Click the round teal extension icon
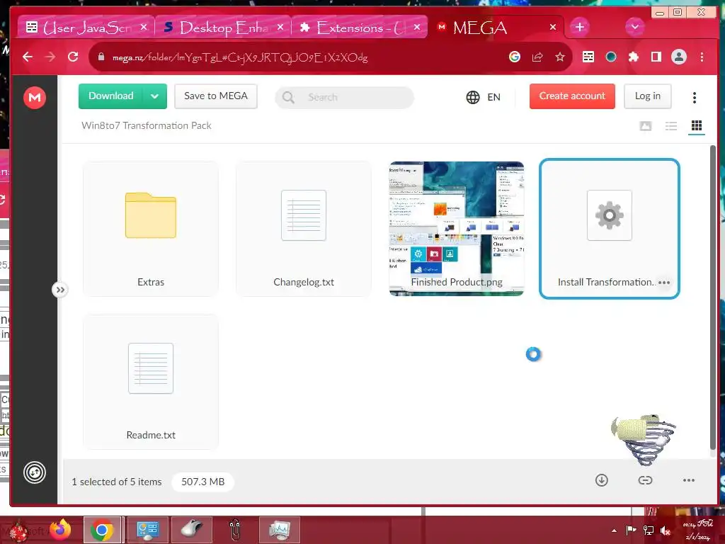This screenshot has height=544, width=725. click(611, 57)
